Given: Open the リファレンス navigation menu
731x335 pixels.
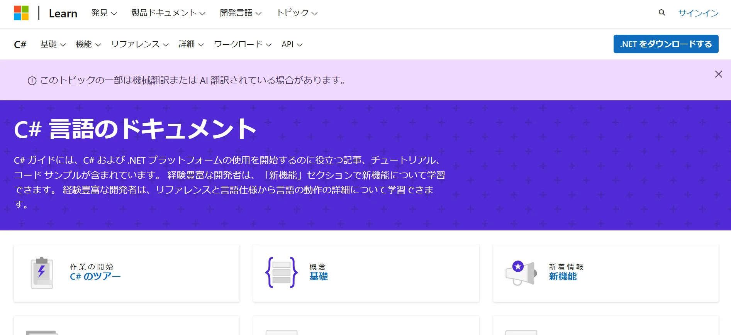Looking at the screenshot, I should [140, 44].
